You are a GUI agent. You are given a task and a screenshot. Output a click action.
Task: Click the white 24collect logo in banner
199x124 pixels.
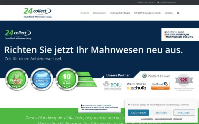(18, 35)
